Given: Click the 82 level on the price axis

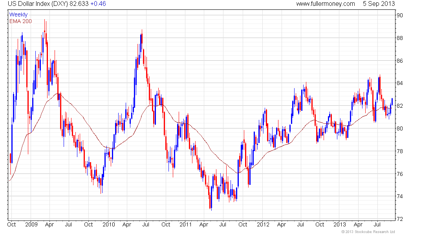Looking at the screenshot, I should pyautogui.click(x=400, y=106).
